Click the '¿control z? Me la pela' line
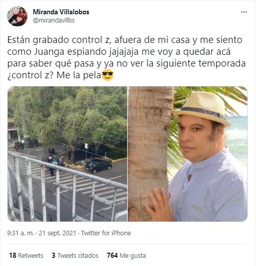Image resolution: width=256 pixels, height=266 pixels. 54,75
